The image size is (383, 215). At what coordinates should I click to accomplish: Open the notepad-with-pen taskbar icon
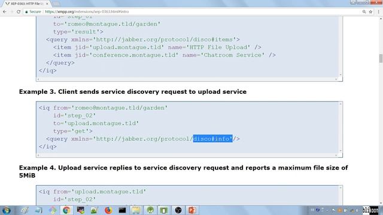[95, 210]
